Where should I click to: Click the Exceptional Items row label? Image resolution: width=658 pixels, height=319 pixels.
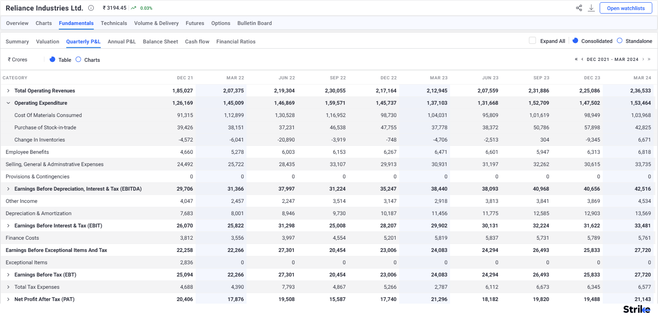point(26,262)
